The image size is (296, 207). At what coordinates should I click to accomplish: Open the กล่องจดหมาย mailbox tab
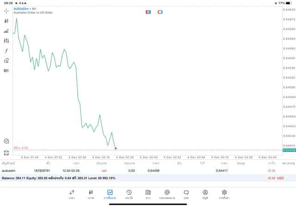(x=167, y=194)
